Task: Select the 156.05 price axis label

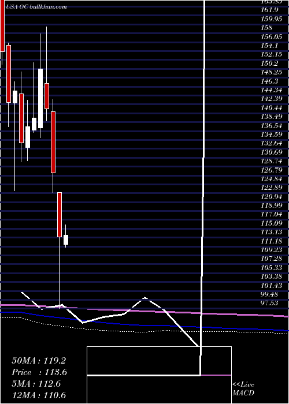Action: 272,37
